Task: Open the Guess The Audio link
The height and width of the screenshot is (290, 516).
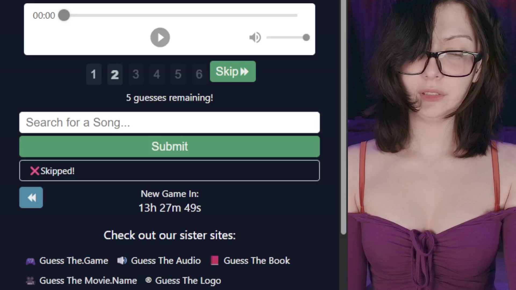Action: [166, 260]
